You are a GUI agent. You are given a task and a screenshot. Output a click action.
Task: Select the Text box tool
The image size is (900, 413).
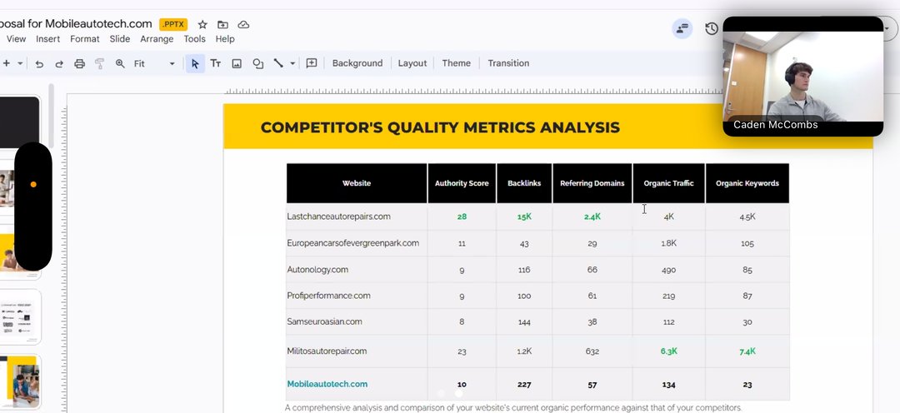[x=215, y=63]
